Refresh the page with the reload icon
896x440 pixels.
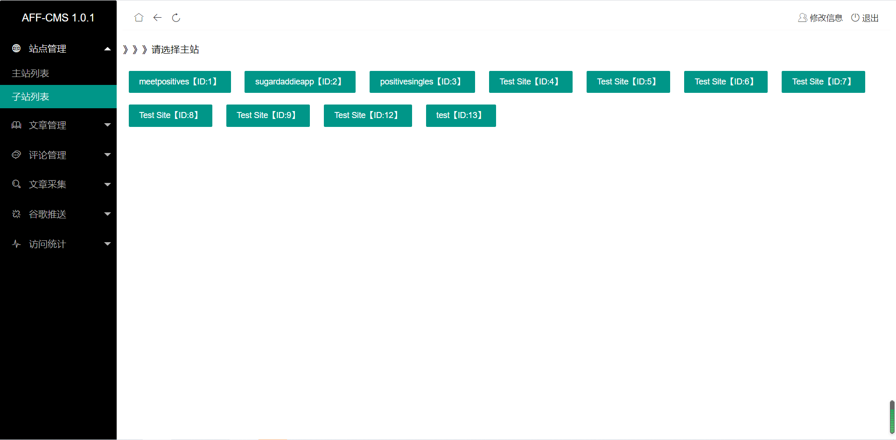[176, 18]
